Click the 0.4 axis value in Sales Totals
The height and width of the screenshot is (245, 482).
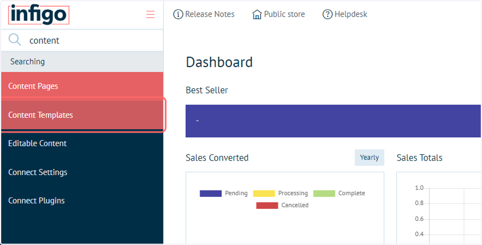[x=419, y=234]
